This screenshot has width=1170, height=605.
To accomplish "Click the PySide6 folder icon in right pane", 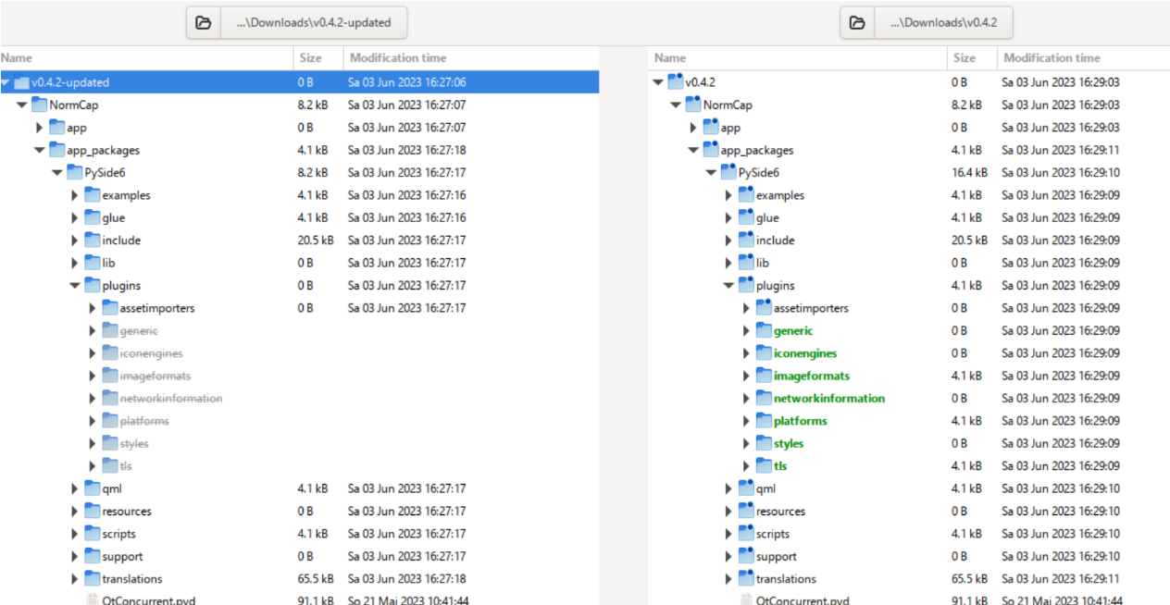I will click(x=728, y=172).
